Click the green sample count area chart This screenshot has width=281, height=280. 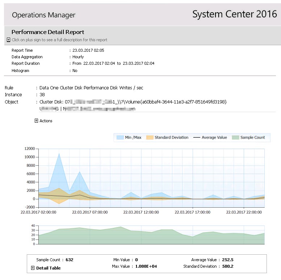coord(145,237)
